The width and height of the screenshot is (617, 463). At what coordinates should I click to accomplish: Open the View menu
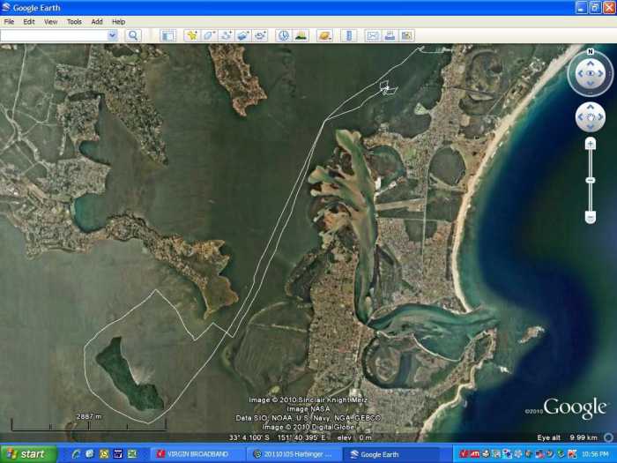click(51, 21)
